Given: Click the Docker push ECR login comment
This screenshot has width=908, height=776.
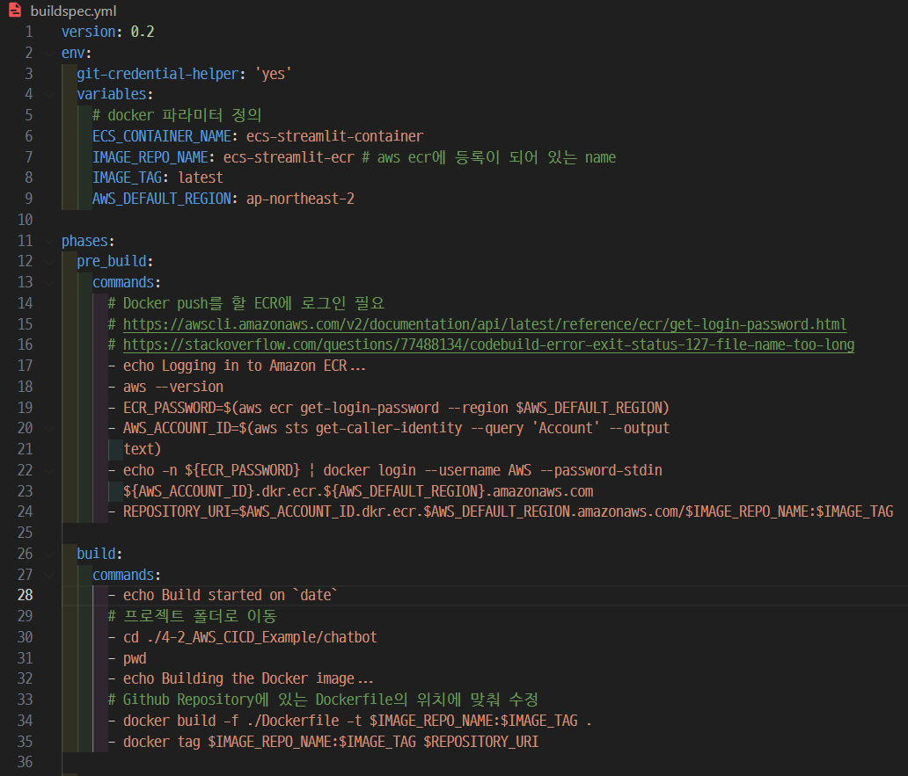Looking at the screenshot, I should [x=246, y=303].
